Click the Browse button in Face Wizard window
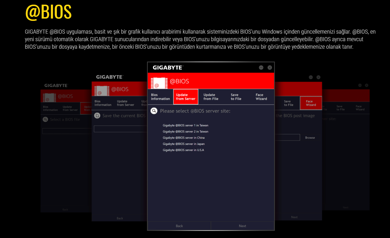390x238 pixels. [x=310, y=138]
